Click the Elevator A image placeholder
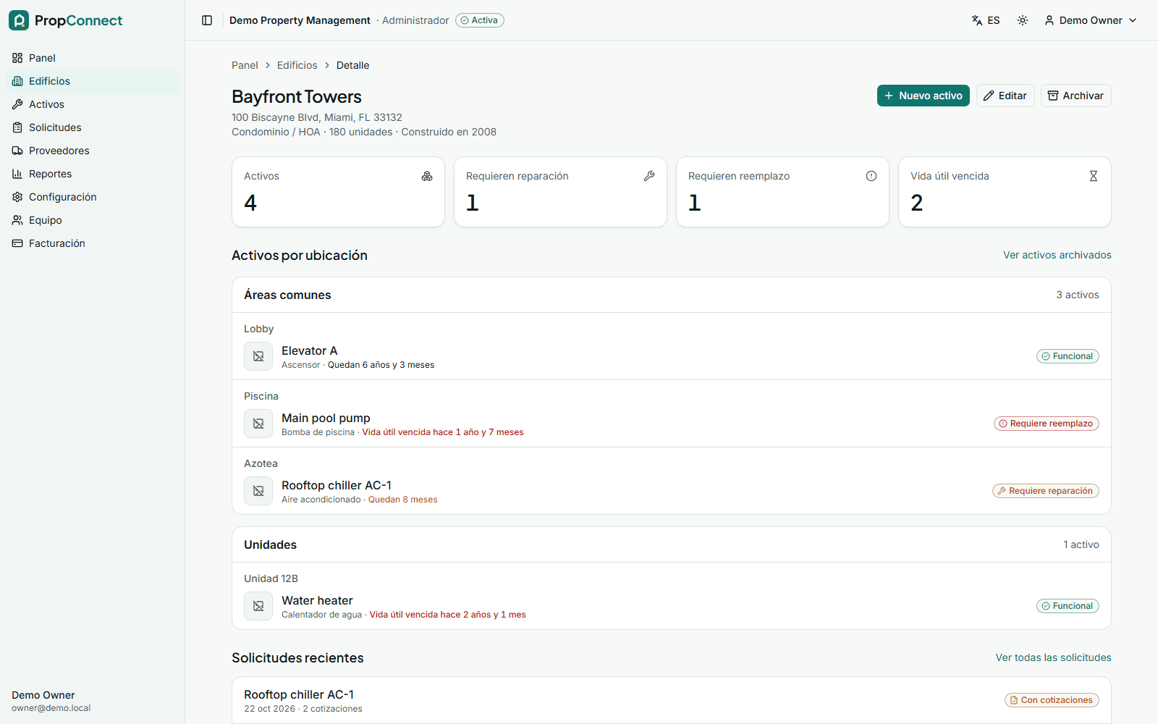The image size is (1158, 724). pos(258,356)
